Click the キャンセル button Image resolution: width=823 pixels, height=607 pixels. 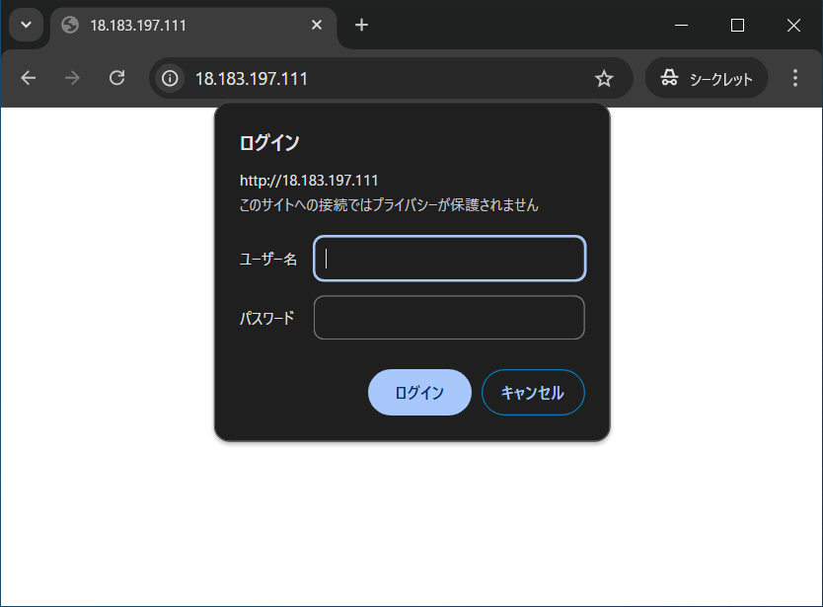(x=533, y=392)
